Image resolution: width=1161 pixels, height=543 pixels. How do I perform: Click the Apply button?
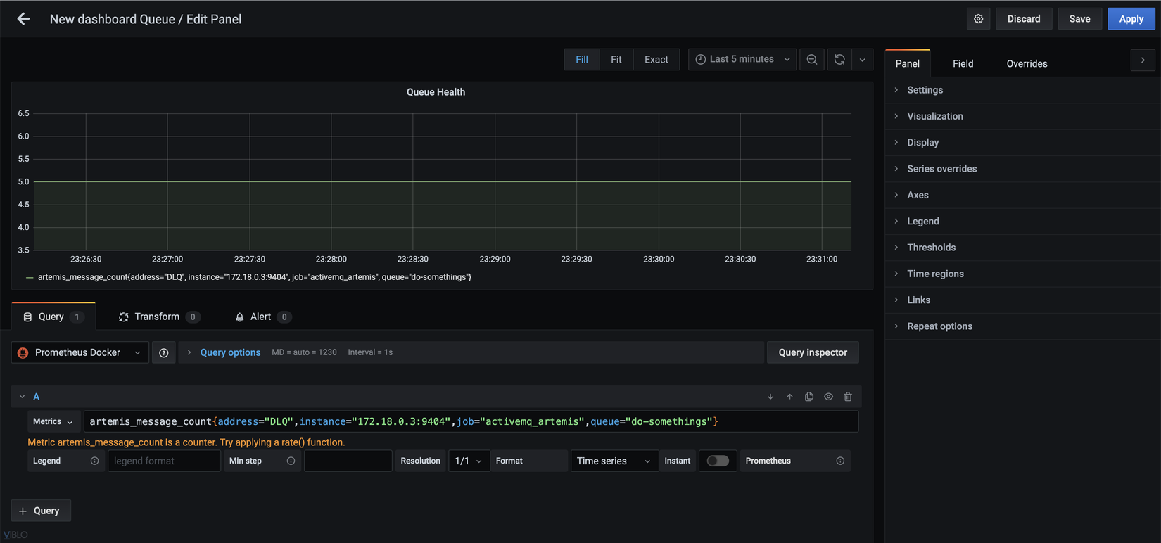pyautogui.click(x=1131, y=19)
